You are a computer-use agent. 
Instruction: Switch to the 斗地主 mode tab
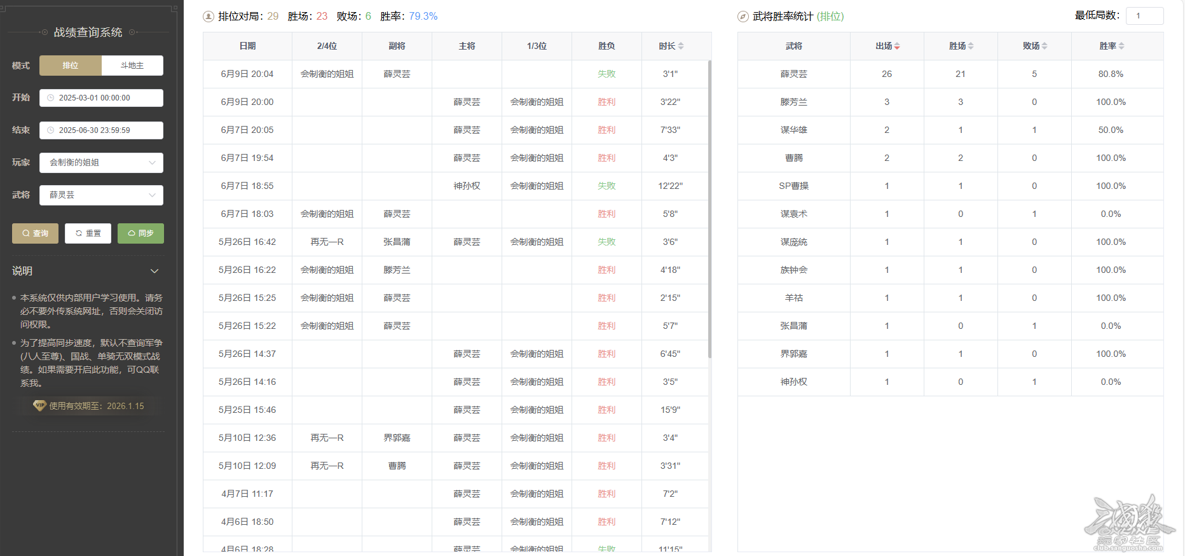tap(132, 66)
